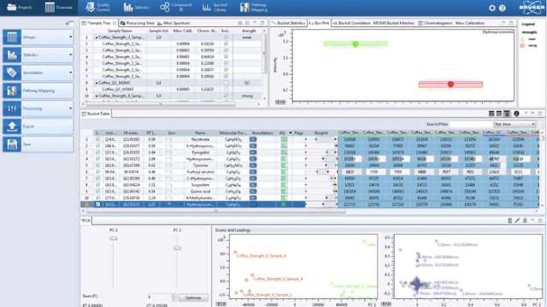Open Pathway Mapping in the top bar

254,7
